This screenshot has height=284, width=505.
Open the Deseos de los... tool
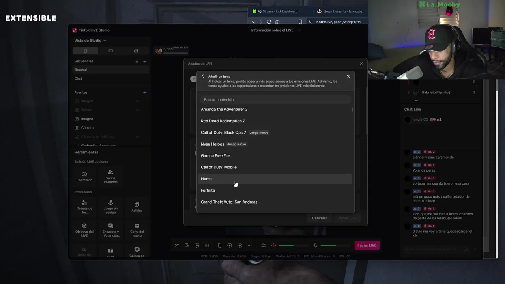84,207
